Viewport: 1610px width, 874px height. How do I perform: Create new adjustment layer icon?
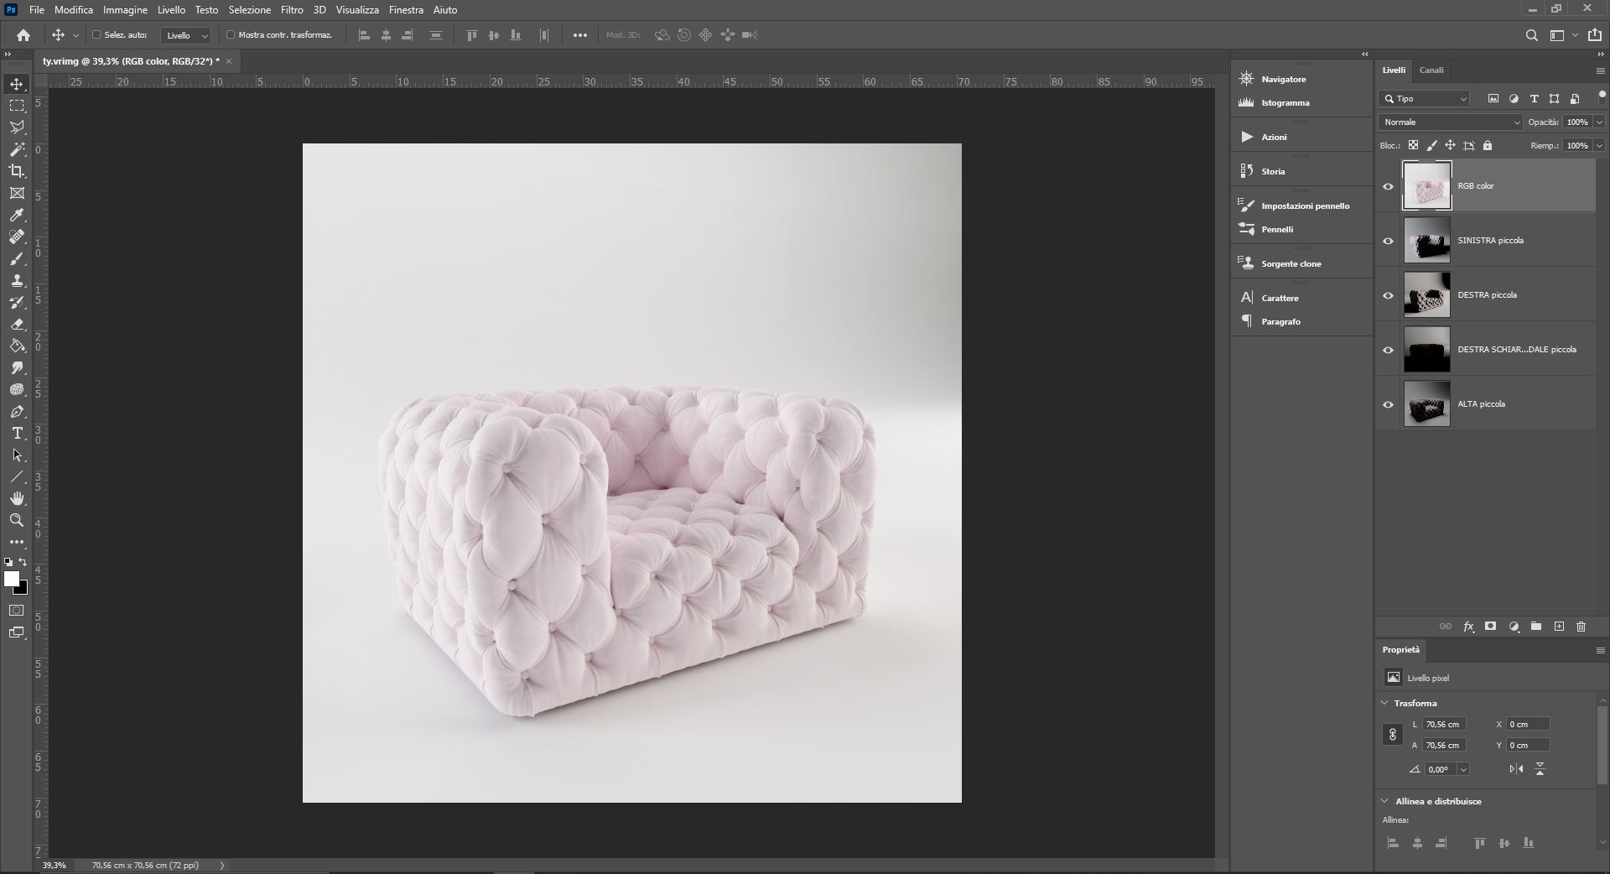(x=1514, y=627)
